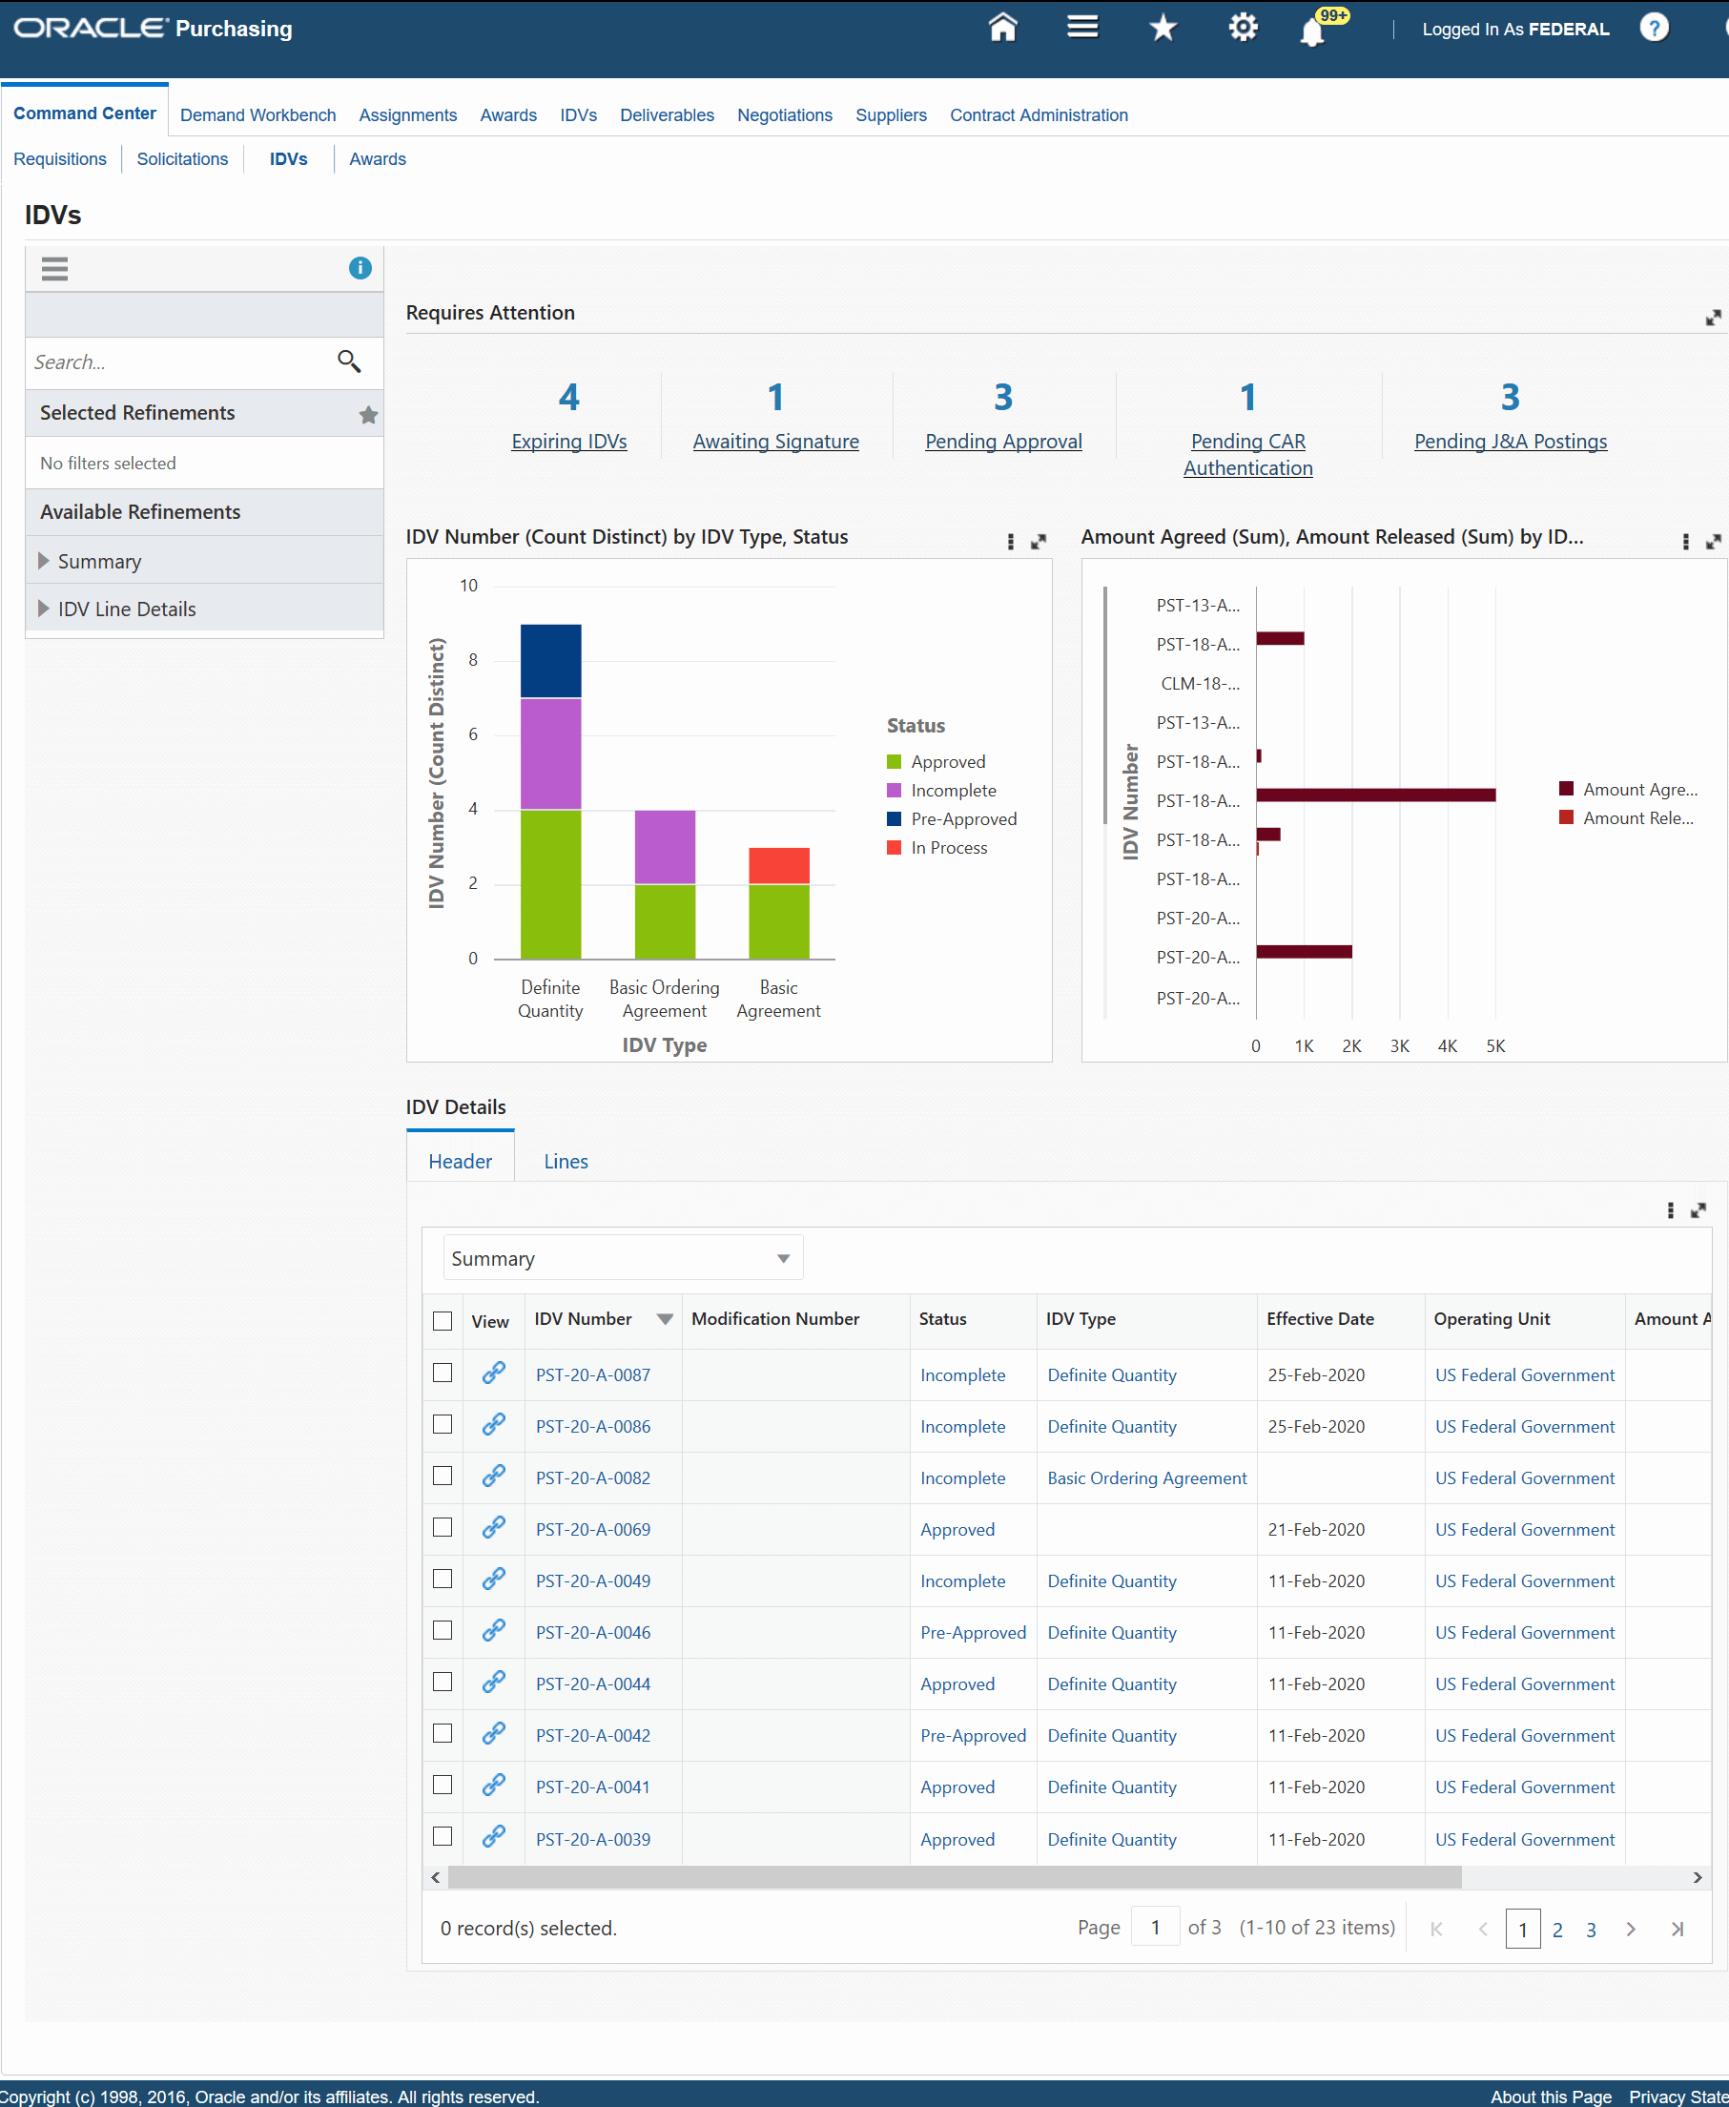Viewport: 1729px width, 2107px height.
Task: Click the Pre-Approved dark blue legend swatch
Action: click(x=894, y=819)
